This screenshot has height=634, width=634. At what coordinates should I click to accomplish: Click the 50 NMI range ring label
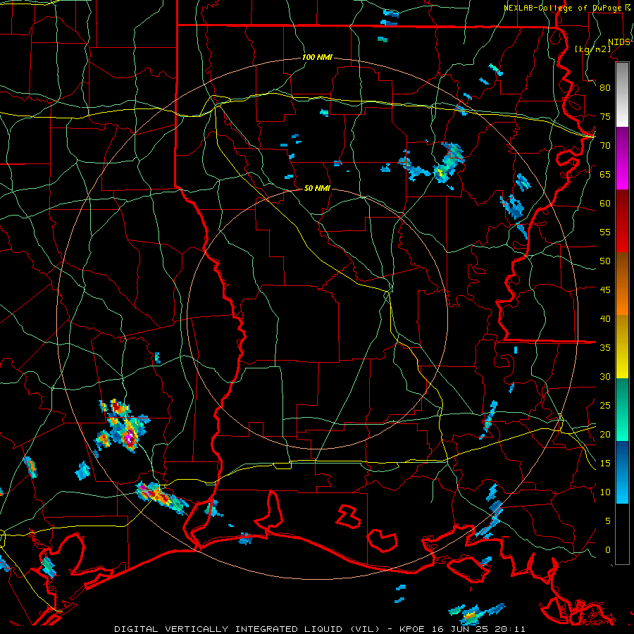[317, 188]
